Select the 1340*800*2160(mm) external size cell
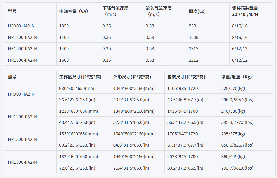 click(x=134, y=111)
